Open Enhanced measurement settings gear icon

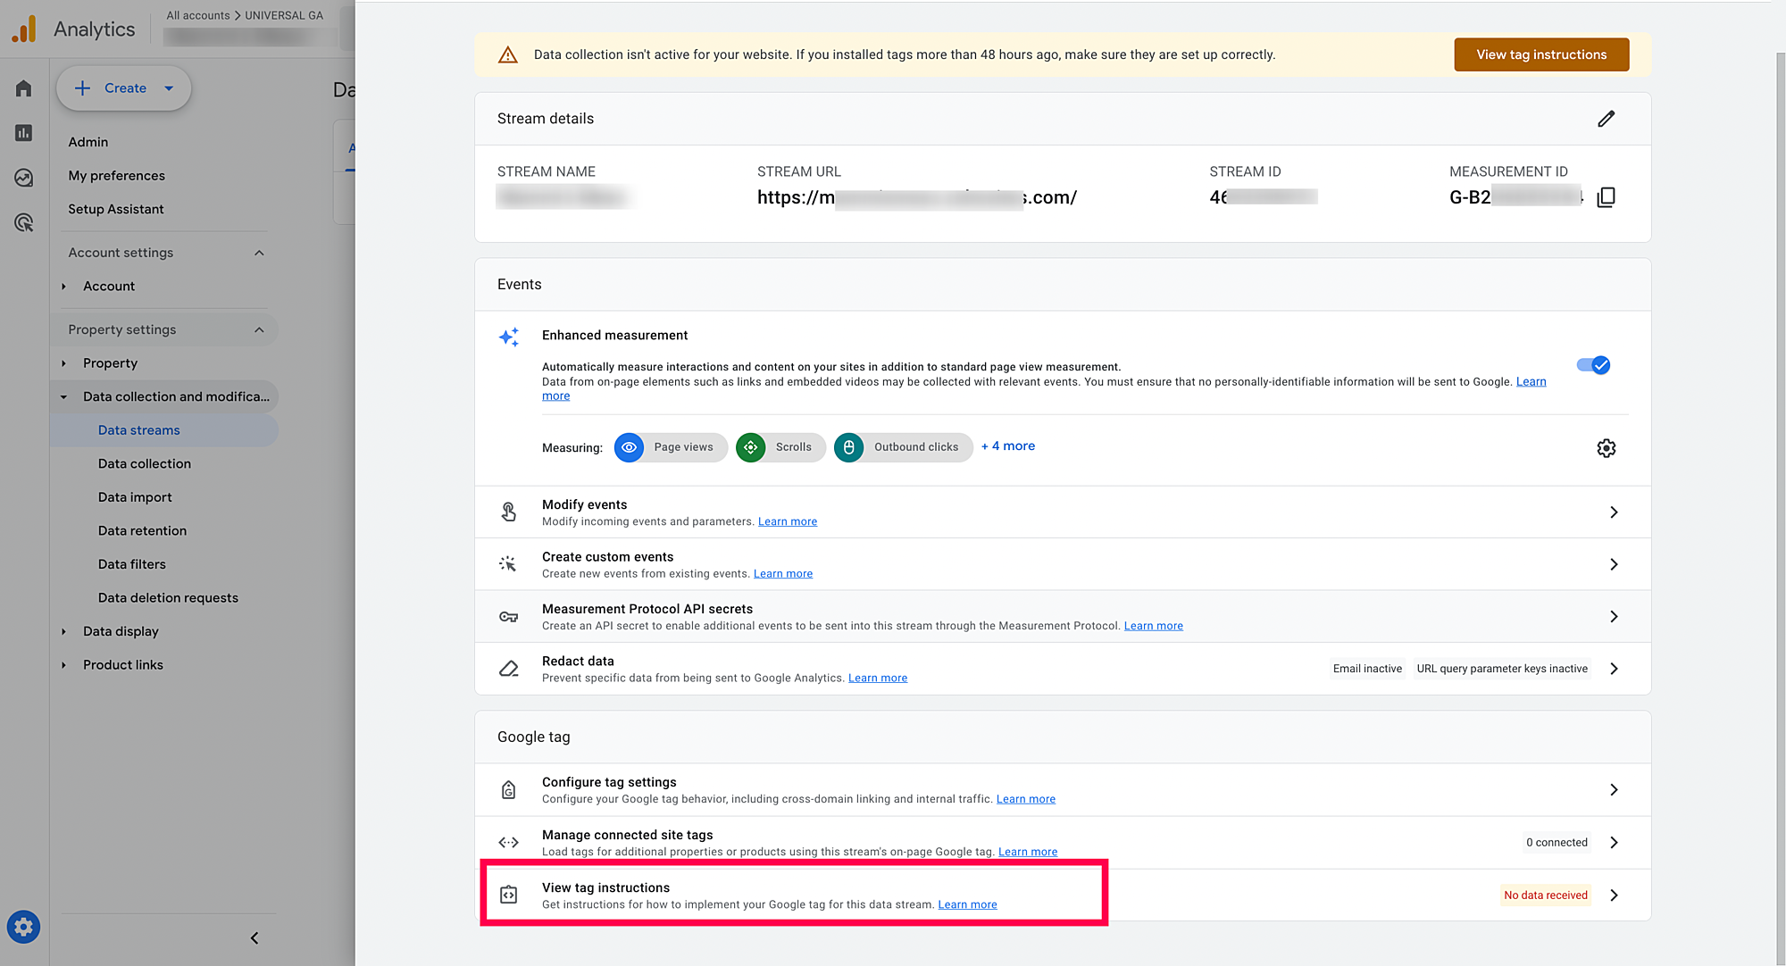click(x=1606, y=448)
